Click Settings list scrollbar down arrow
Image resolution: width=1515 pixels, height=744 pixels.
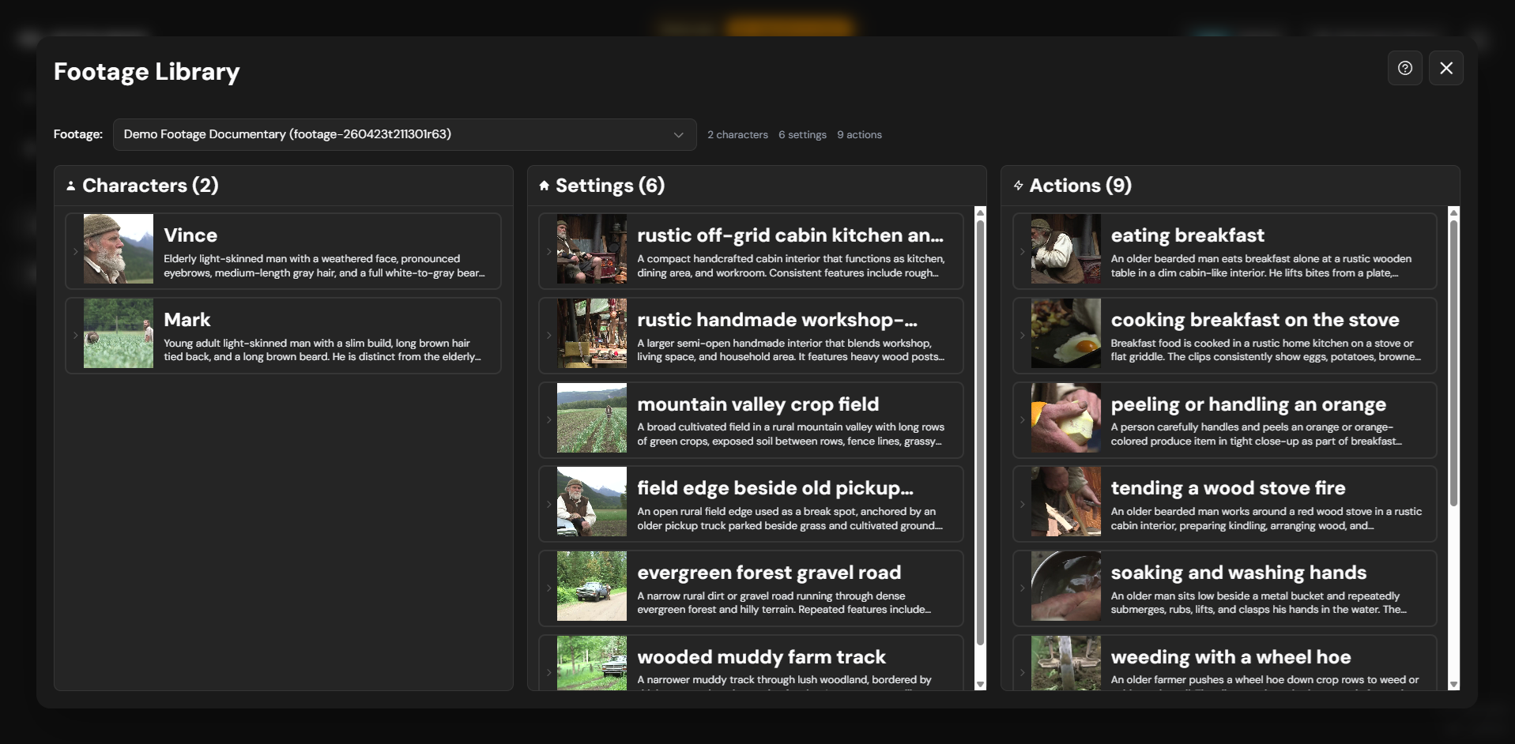981,685
